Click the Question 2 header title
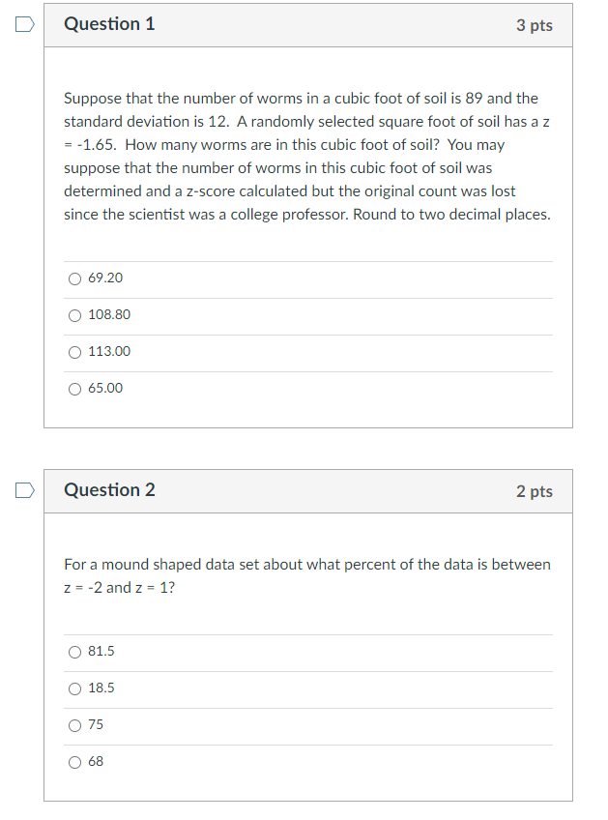Screen dimensions: 608x820 tap(109, 490)
